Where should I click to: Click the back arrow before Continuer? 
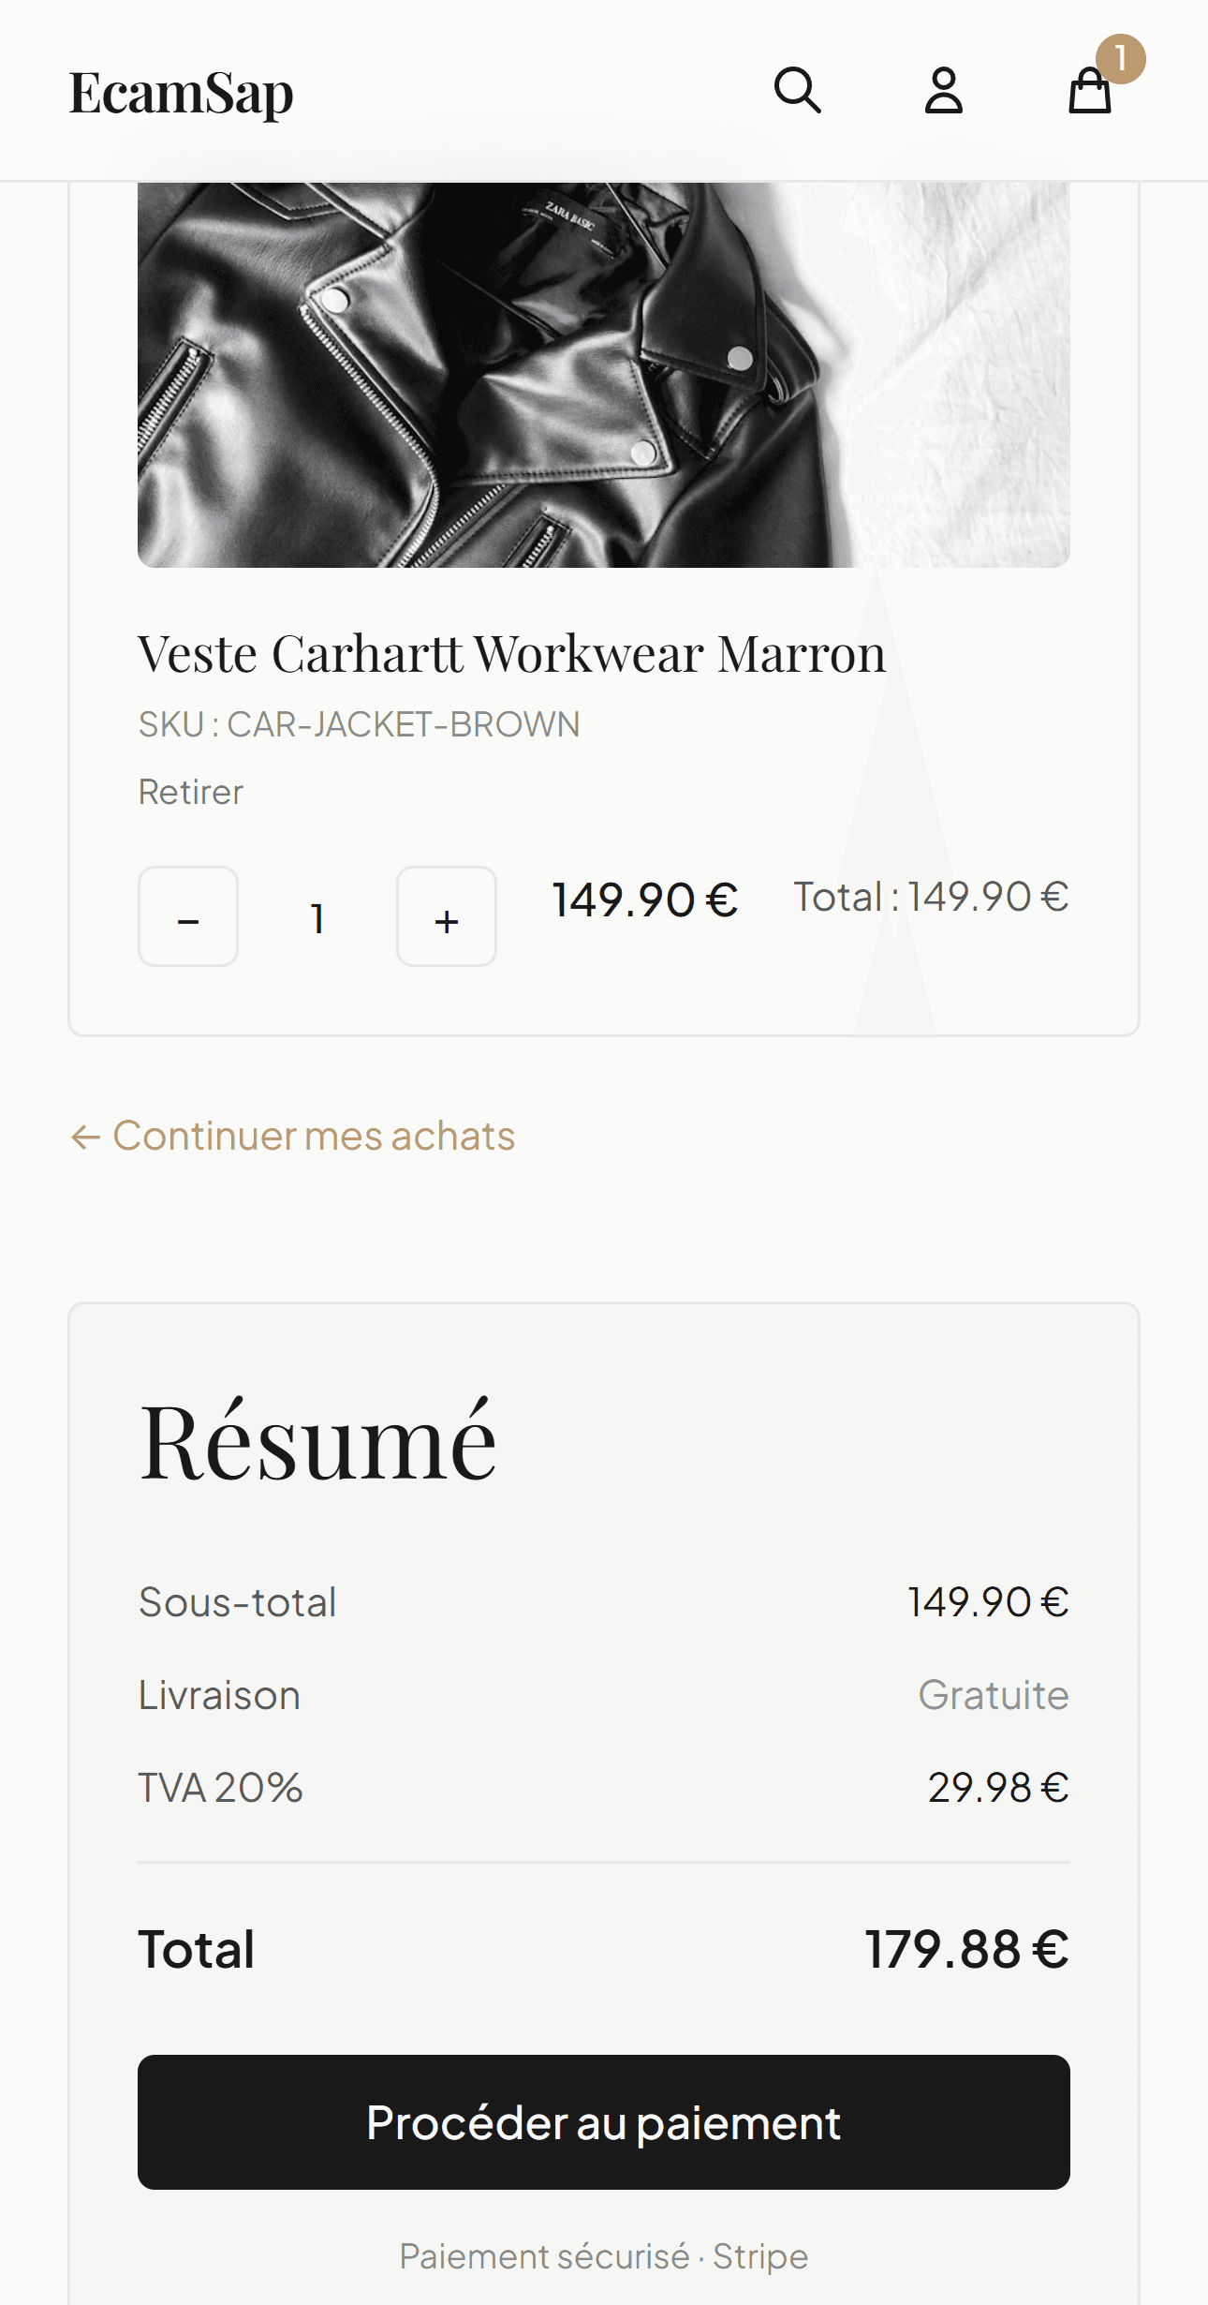coord(85,1138)
